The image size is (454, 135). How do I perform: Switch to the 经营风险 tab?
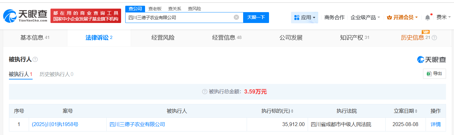point(163,38)
